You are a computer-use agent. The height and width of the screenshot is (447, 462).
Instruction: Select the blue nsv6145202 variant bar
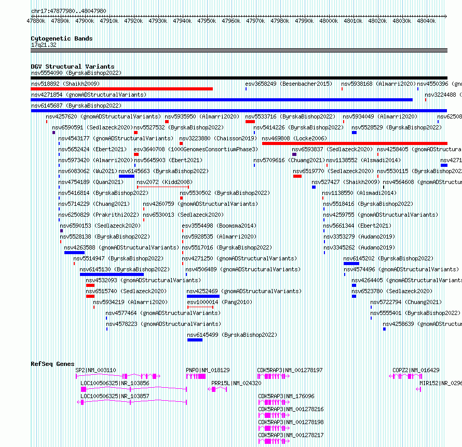click(x=351, y=264)
